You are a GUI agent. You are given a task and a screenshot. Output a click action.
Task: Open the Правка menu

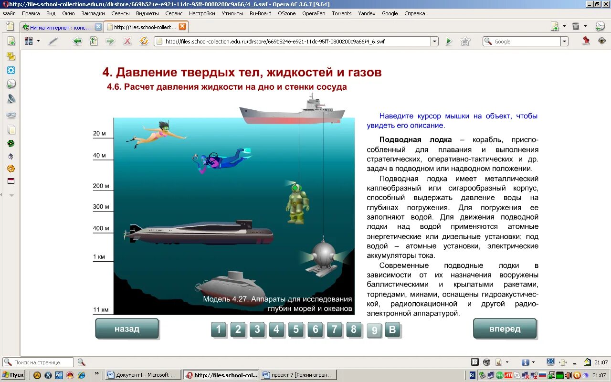coord(31,13)
